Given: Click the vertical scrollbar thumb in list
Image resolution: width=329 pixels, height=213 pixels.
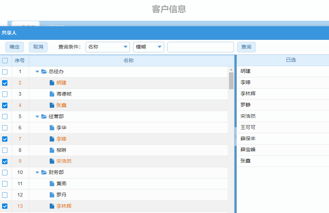Looking at the screenshot, I should coord(231,80).
